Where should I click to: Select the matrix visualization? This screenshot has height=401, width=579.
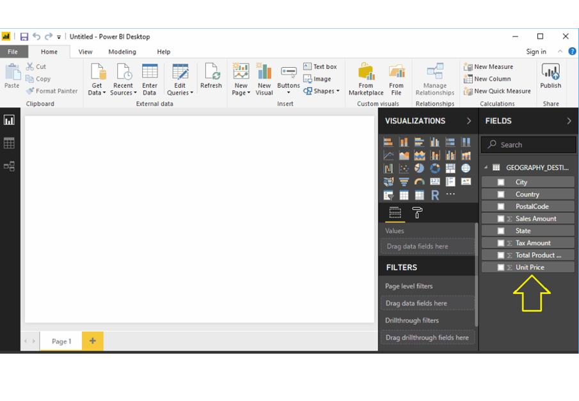[x=420, y=195]
